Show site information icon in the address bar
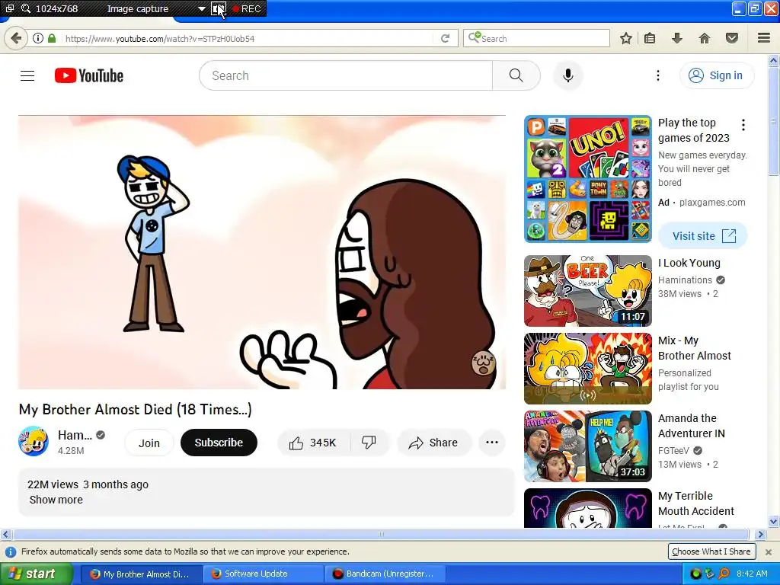 pyautogui.click(x=38, y=38)
